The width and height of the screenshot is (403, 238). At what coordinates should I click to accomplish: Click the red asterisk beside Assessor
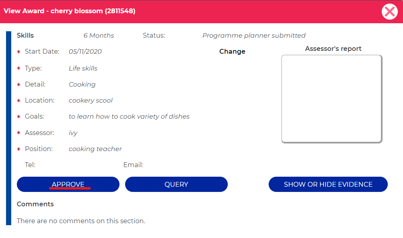click(x=18, y=133)
